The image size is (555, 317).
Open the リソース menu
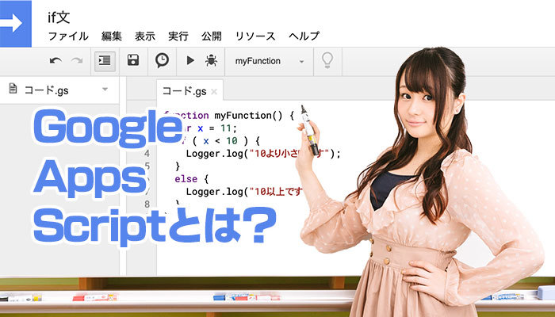pos(255,36)
